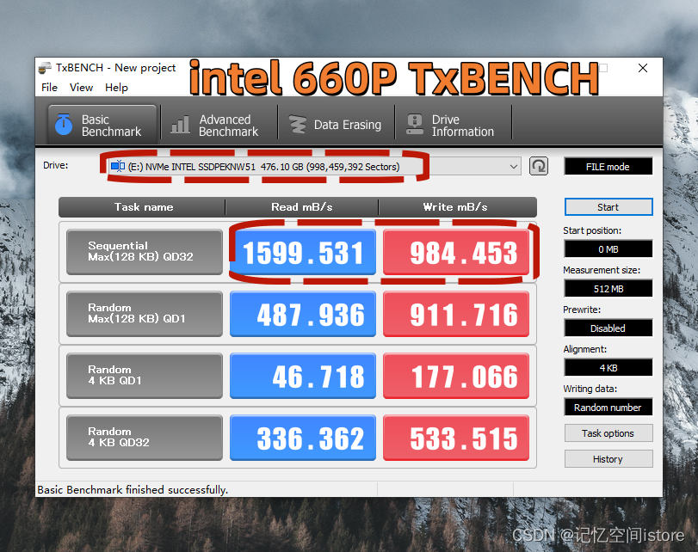This screenshot has width=698, height=552.
Task: Click Random Max(128 KB) QD1 task button
Action: (145, 314)
